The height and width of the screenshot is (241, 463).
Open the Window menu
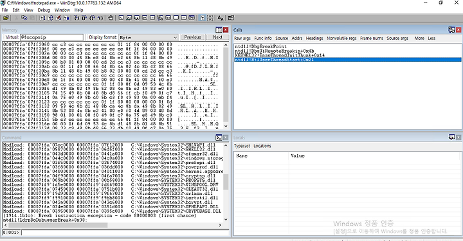62,10
